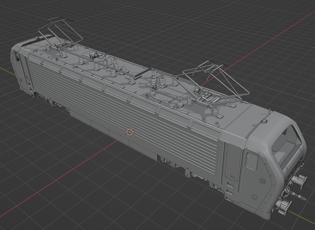Click the 3D cursor on the locomotive side
The height and width of the screenshot is (230, 315).
point(130,132)
